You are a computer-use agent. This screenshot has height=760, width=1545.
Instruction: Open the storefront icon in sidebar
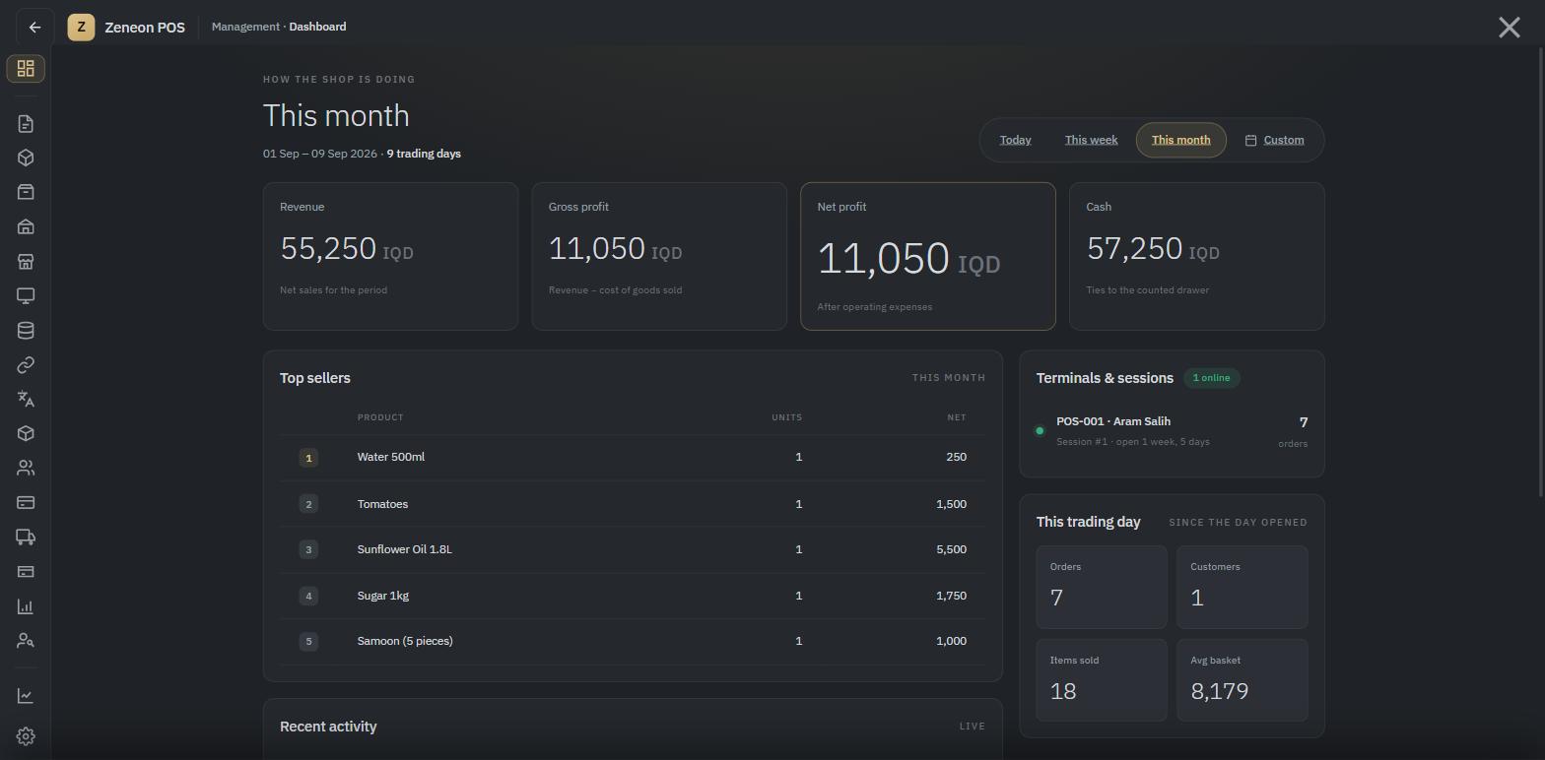[x=26, y=262]
